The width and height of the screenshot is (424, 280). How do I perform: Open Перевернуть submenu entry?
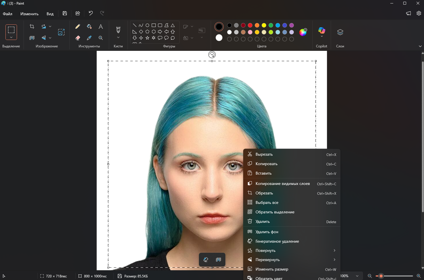point(292,260)
